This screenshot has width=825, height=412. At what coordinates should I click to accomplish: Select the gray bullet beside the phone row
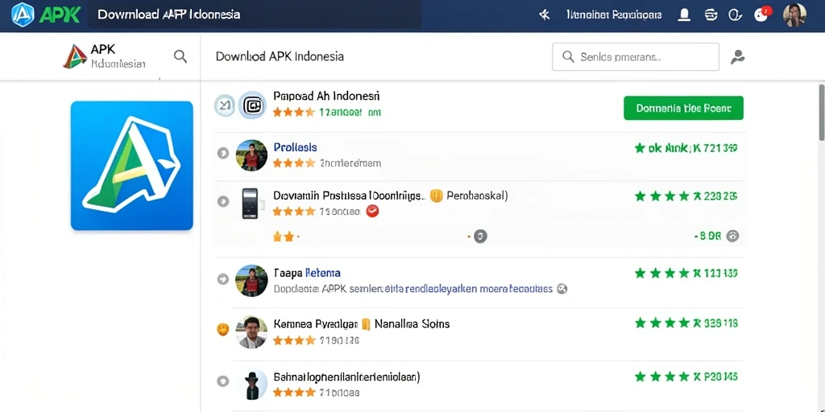click(x=223, y=201)
